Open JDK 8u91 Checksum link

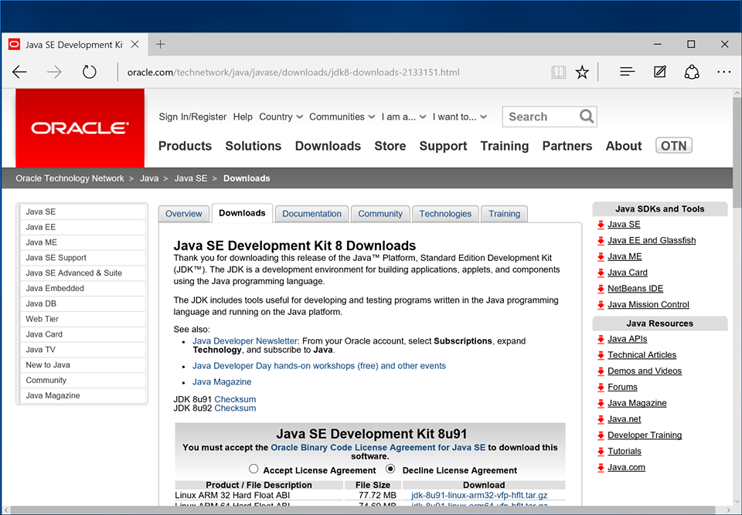(x=235, y=399)
